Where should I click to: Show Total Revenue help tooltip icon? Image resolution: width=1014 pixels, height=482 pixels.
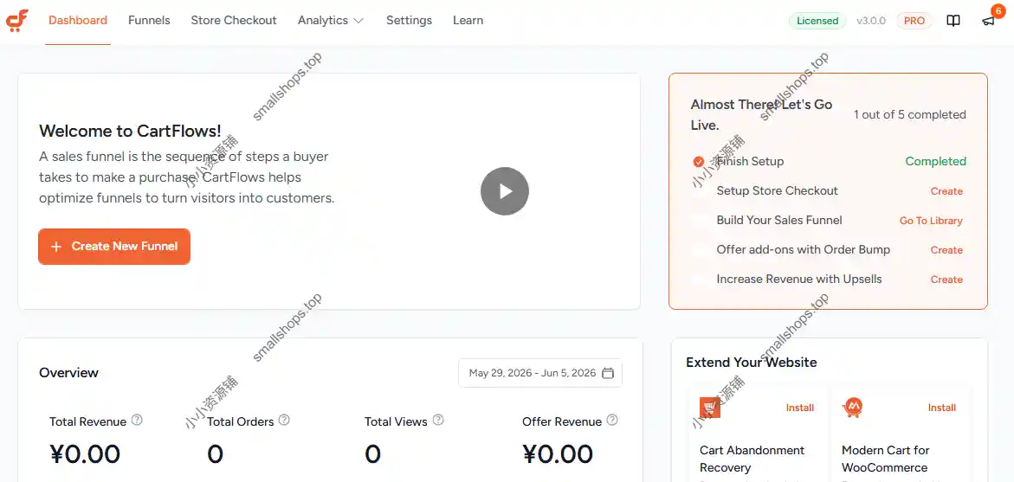click(x=137, y=420)
